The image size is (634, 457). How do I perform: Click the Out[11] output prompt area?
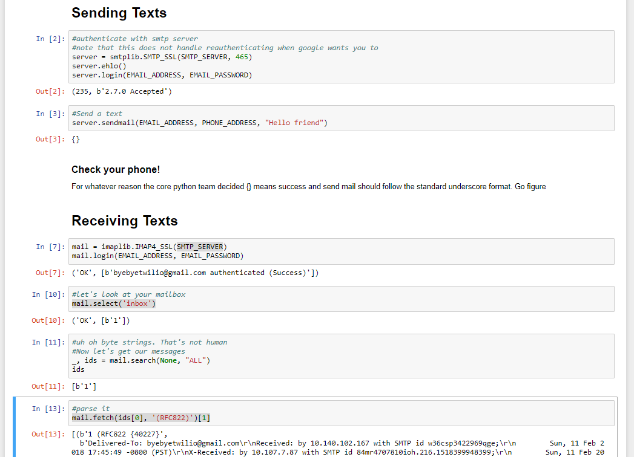coord(48,386)
